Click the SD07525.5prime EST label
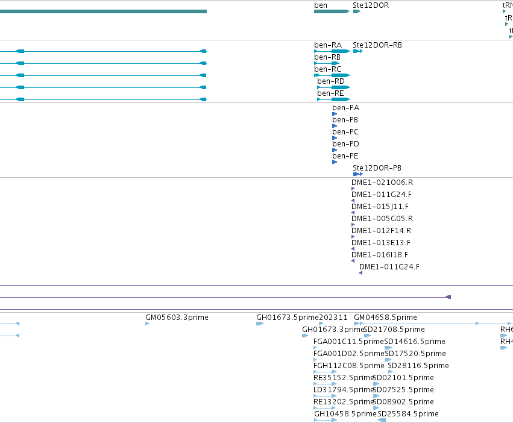Screen dimensions: 513x423 (403, 390)
